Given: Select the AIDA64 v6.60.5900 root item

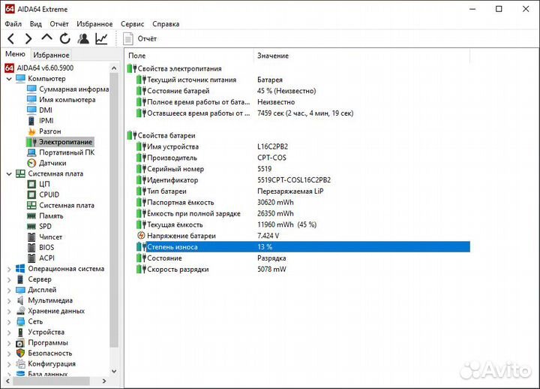Looking at the screenshot, I should pyautogui.click(x=45, y=68).
